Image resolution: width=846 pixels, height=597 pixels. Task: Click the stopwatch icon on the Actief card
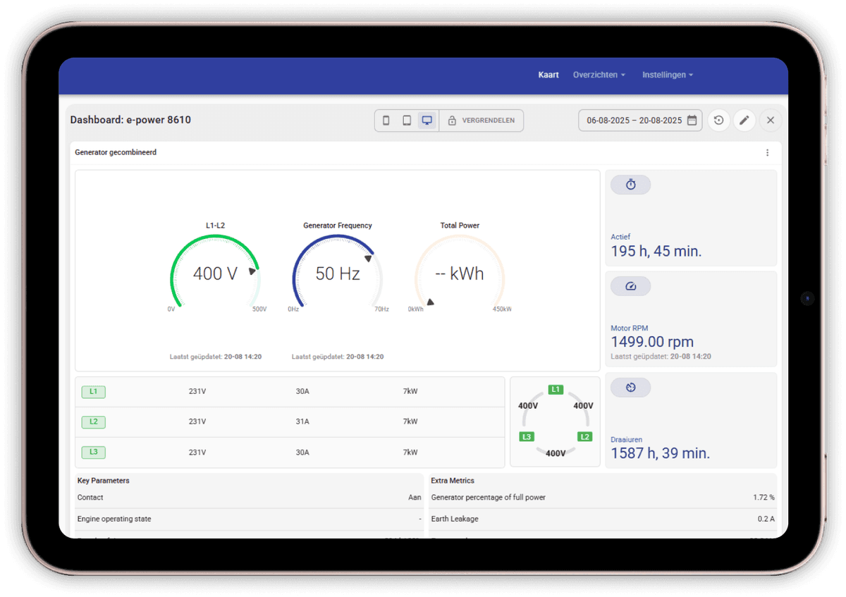click(x=630, y=184)
